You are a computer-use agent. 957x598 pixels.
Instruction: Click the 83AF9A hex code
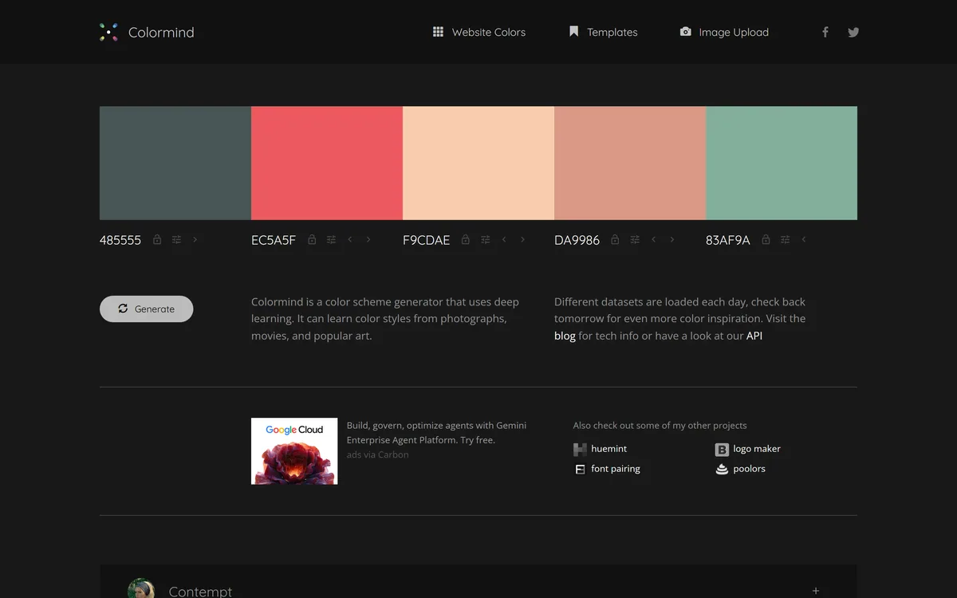(728, 240)
